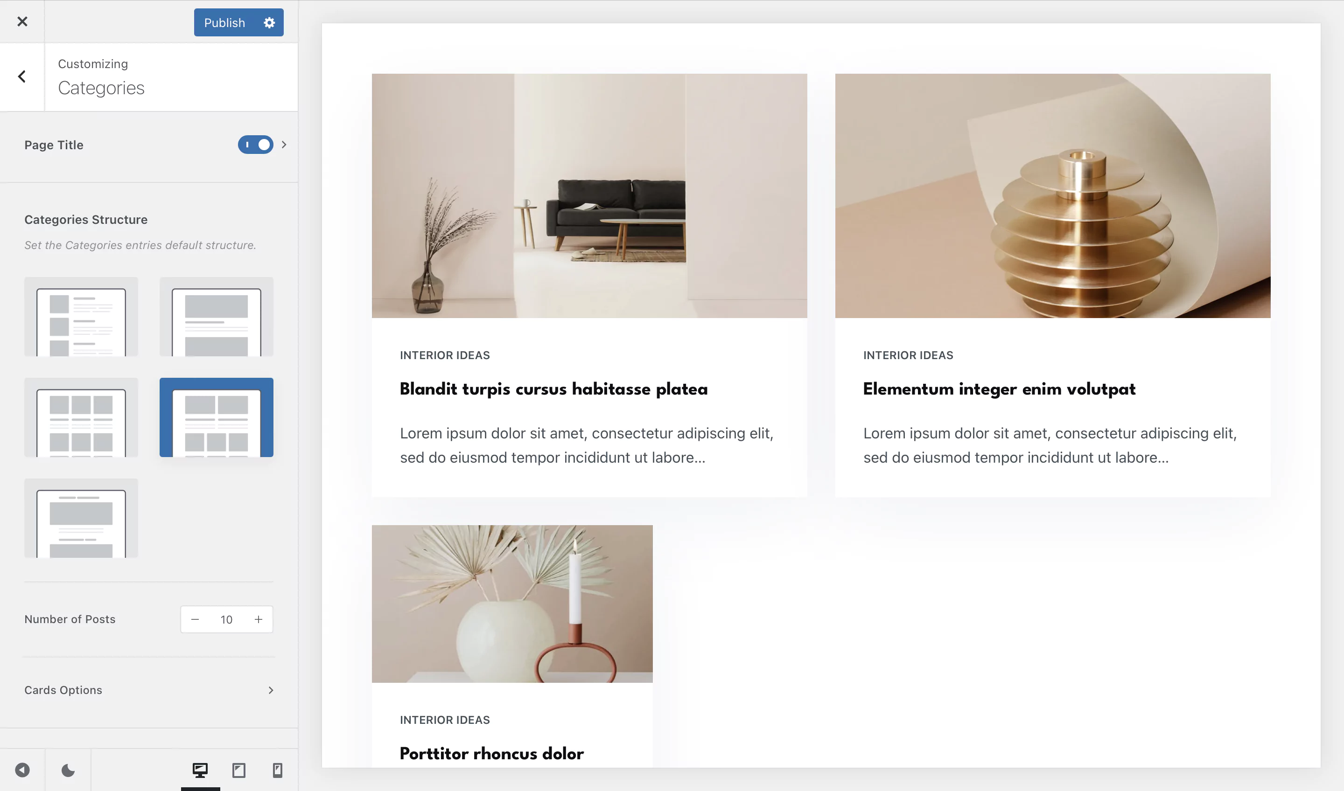Click the Number of Posts value field

click(x=227, y=619)
